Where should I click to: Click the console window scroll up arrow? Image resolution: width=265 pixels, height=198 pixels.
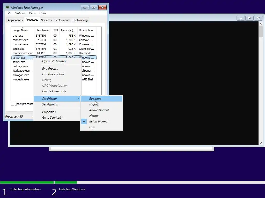point(261,24)
